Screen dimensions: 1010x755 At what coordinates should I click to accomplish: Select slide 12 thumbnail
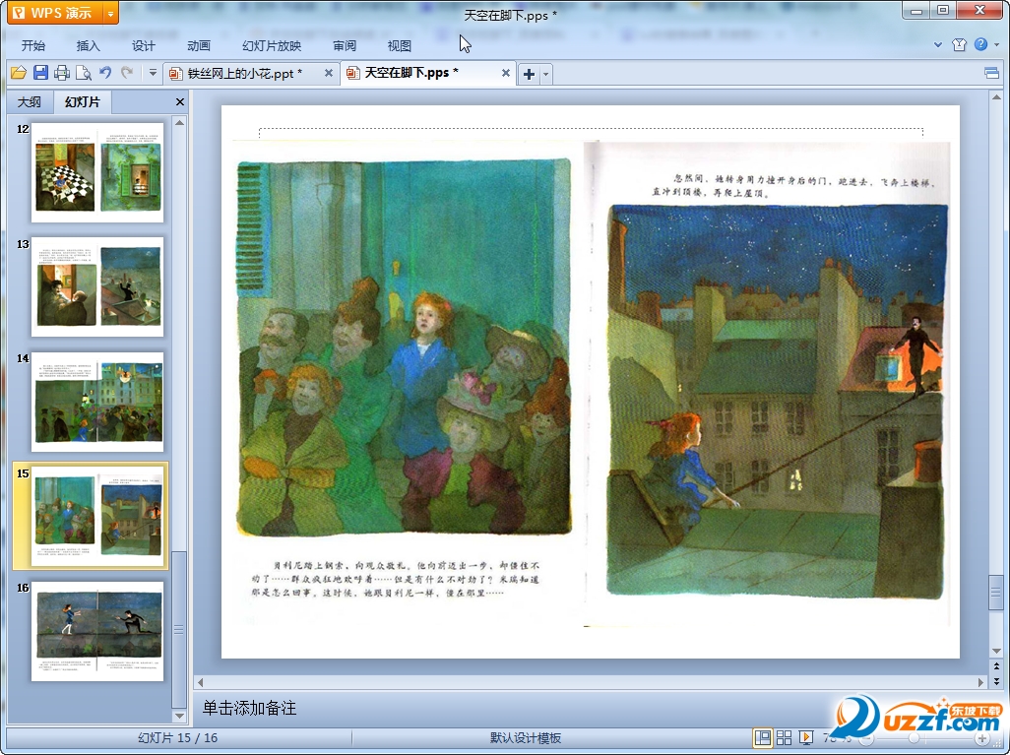(x=97, y=172)
